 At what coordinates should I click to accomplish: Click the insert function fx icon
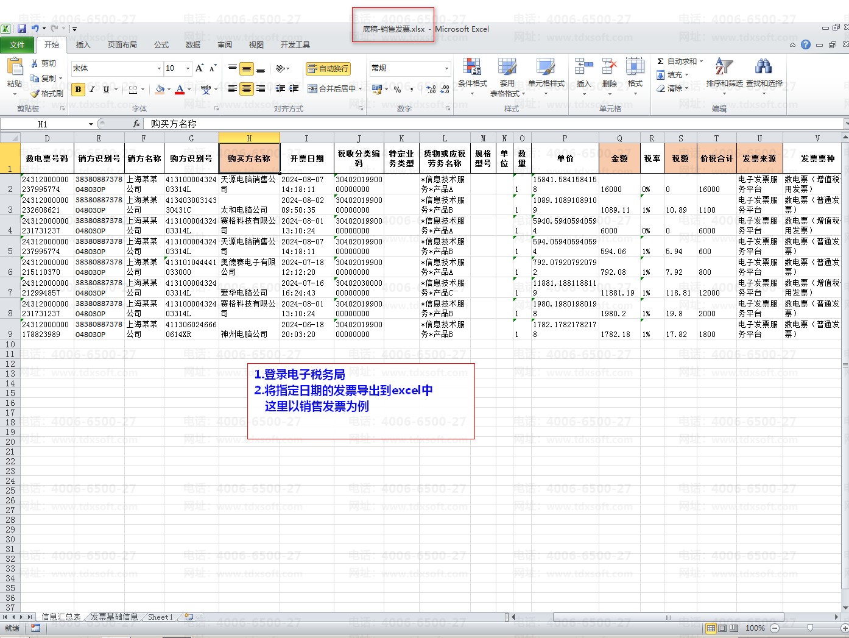click(136, 124)
